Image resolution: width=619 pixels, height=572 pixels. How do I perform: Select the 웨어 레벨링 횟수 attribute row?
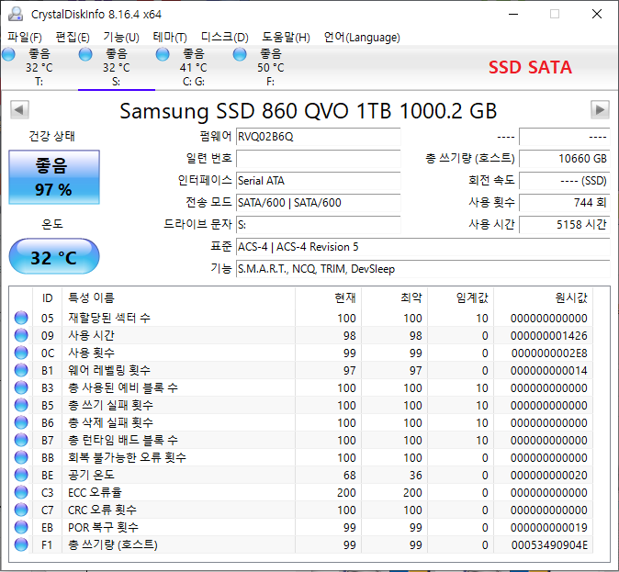coord(301,370)
